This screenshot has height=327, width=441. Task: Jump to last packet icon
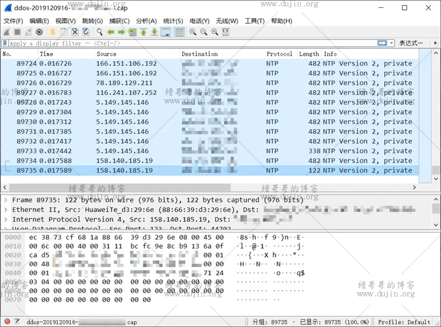coord(154,32)
